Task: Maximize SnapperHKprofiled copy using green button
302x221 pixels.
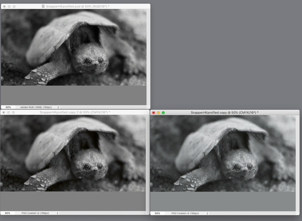Action: (163, 112)
